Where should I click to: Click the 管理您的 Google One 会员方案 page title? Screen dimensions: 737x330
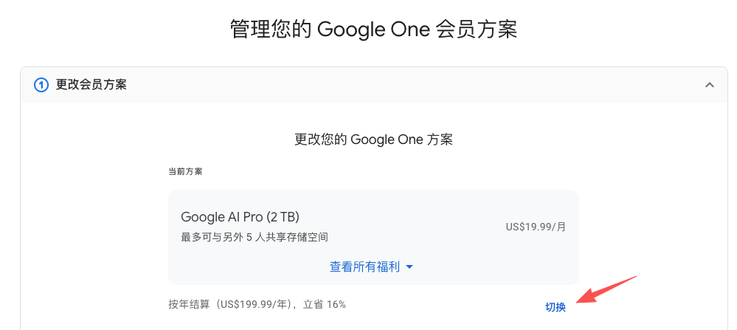pos(374,30)
